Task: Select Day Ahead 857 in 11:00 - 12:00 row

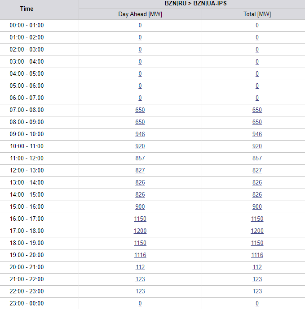Action: [140, 158]
